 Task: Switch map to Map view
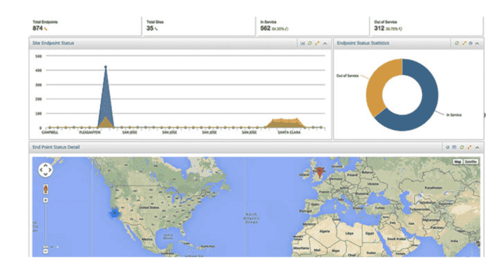click(x=458, y=162)
